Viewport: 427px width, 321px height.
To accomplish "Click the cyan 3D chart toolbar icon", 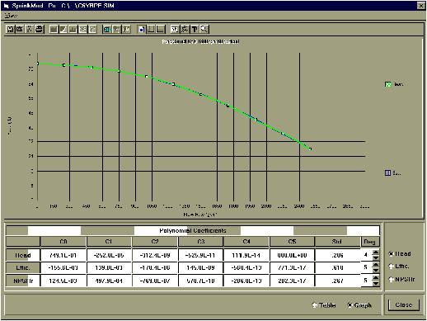I will [x=106, y=29].
